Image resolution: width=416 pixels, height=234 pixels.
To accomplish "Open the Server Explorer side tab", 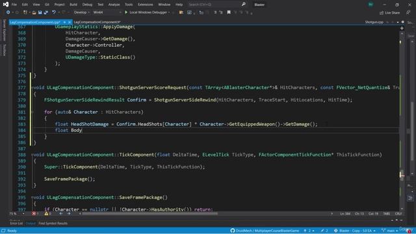I will pos(4,30).
